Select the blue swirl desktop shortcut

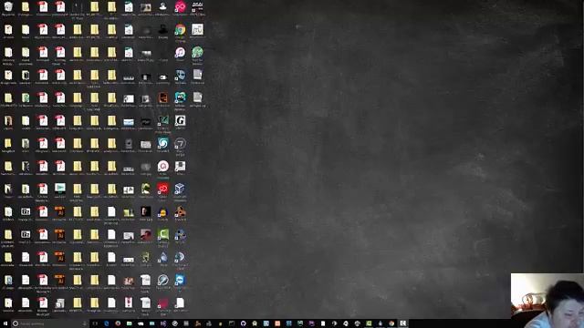163,144
